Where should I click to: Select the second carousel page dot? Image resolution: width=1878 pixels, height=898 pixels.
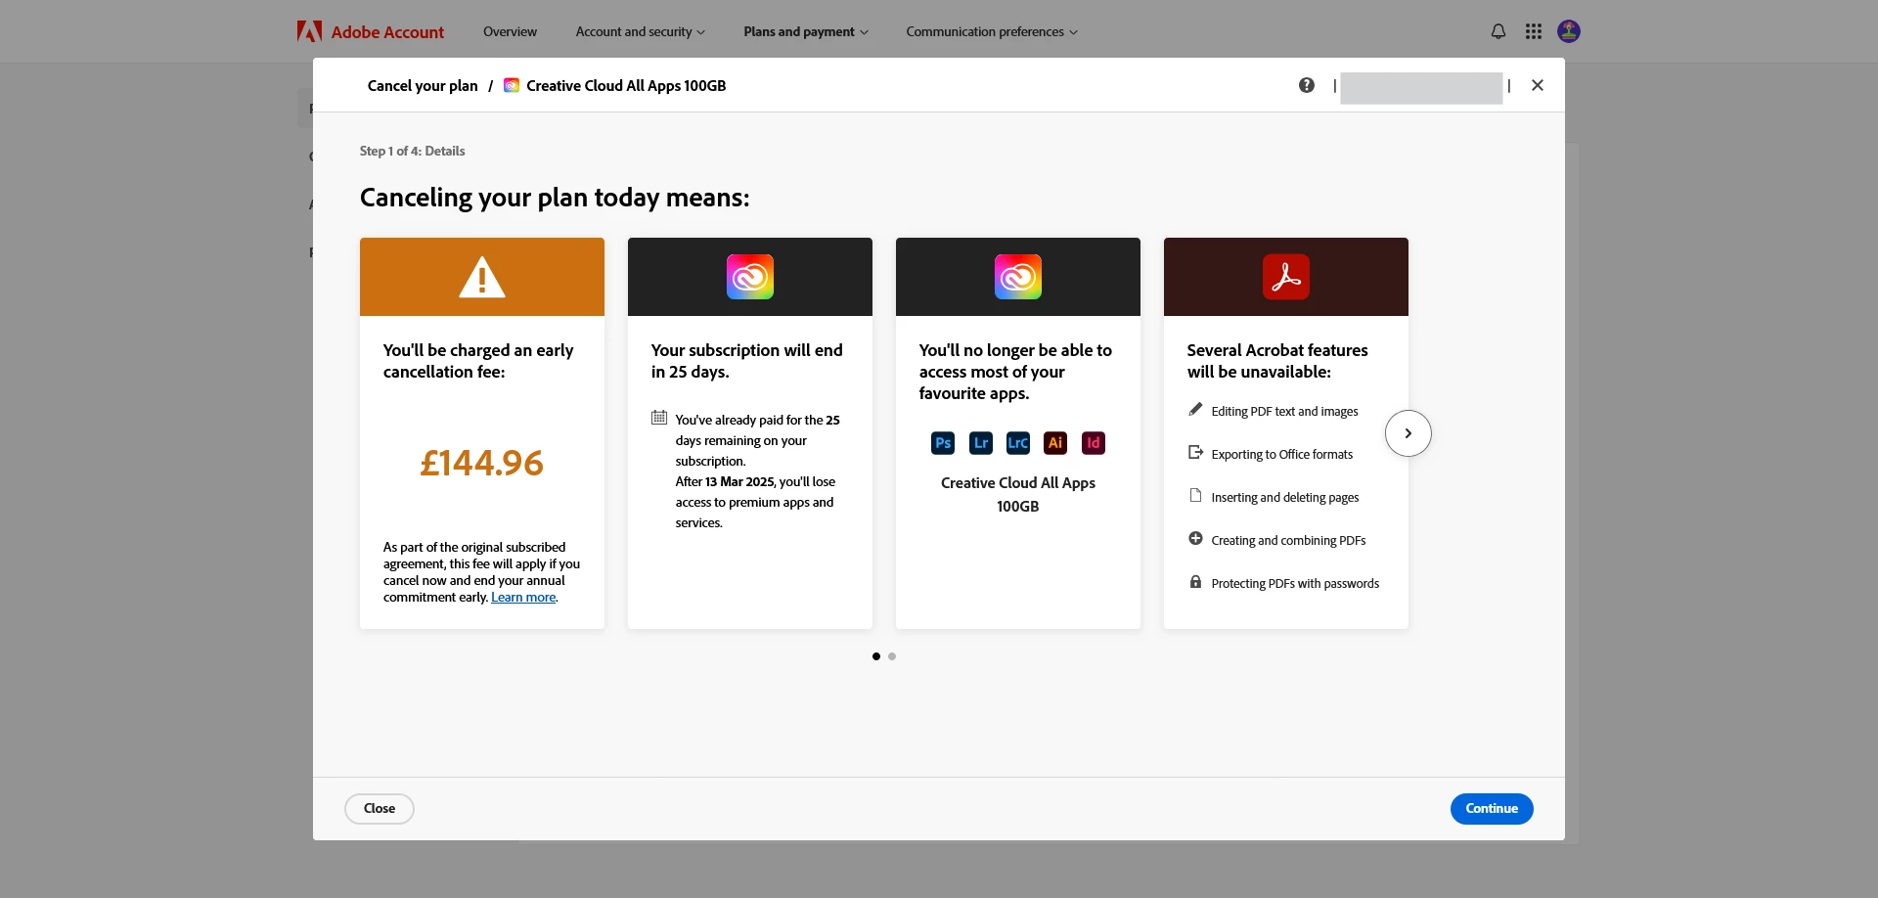892,656
